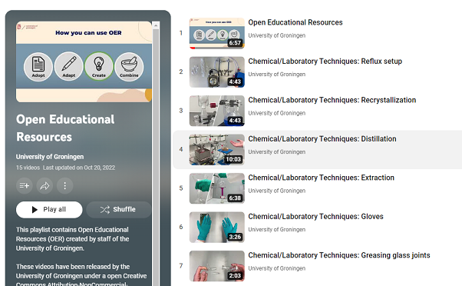This screenshot has height=286, width=462.
Task: Open the 6:57 Open Educational Resources thumbnail
Action: click(x=217, y=33)
